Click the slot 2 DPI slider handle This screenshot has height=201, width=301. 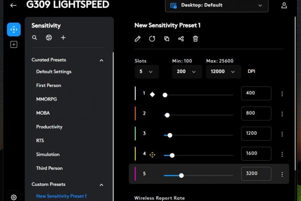(167, 115)
